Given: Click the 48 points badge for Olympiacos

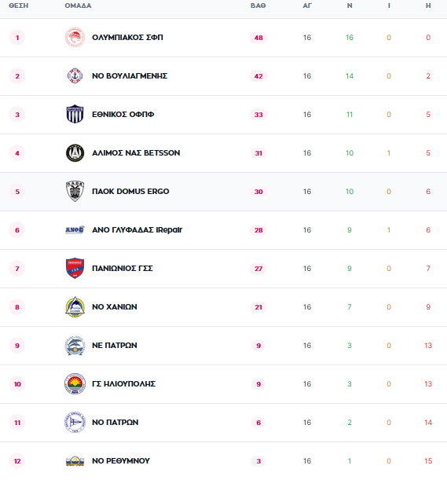Looking at the screenshot, I should [x=258, y=38].
